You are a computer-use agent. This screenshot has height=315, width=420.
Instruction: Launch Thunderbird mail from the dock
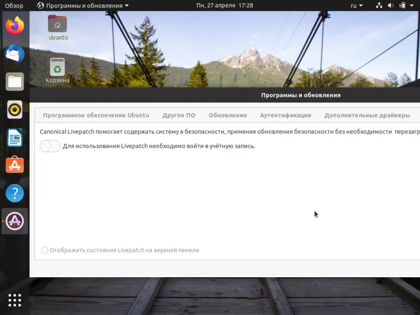15,54
